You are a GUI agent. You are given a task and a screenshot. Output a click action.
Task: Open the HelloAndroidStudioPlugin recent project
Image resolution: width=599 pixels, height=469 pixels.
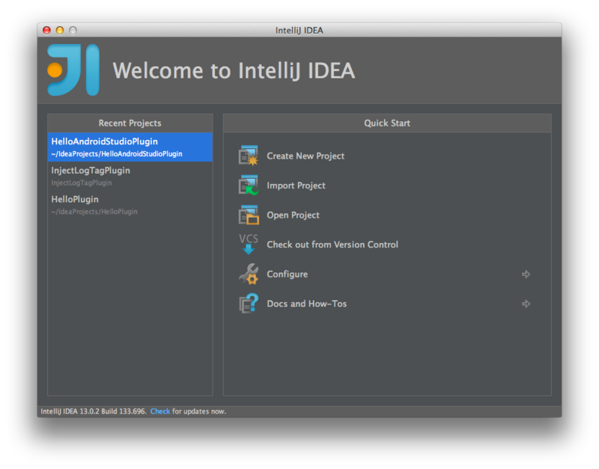coord(130,147)
